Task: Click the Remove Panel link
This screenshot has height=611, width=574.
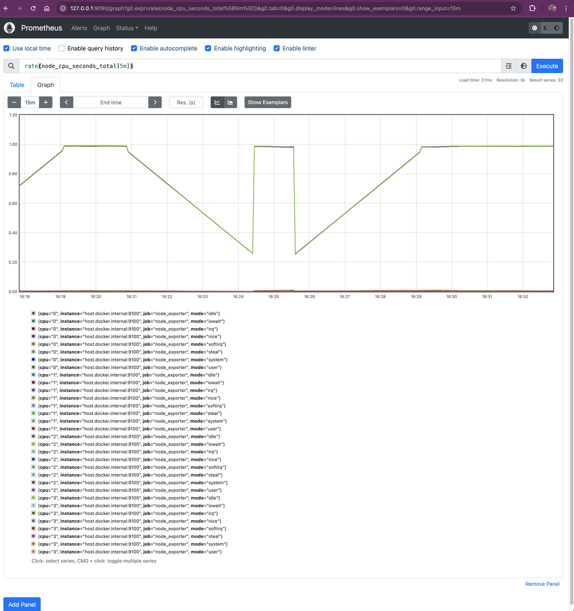Action: 542,584
